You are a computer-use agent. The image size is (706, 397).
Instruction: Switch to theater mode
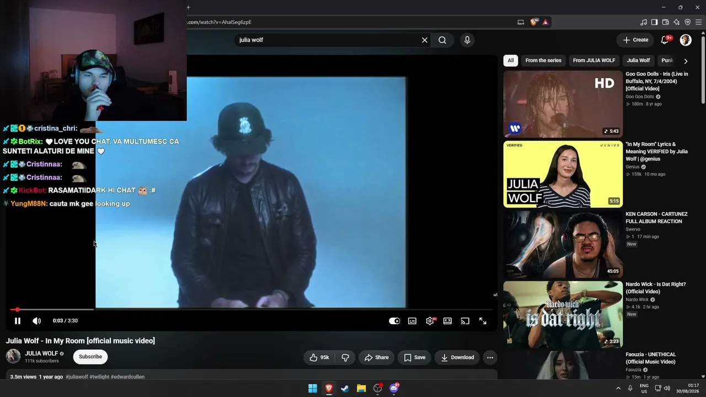[x=447, y=321]
